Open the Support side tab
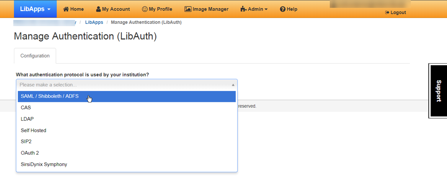 (438, 91)
